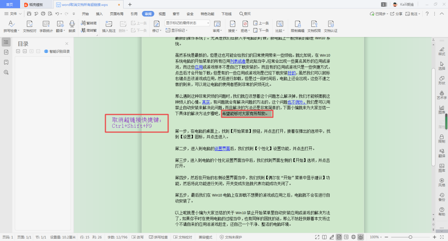448x241 pixels.
Task: Click the 设置界面 hyperlink in document
Action: point(222,148)
